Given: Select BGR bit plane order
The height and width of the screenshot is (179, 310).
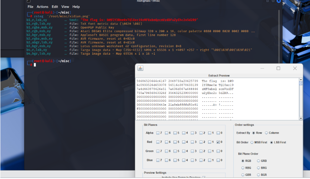Looking at the screenshot, I should (x=258, y=175).
